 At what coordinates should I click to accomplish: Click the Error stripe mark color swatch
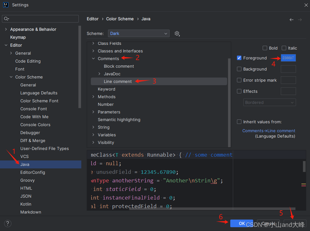coord(288,80)
